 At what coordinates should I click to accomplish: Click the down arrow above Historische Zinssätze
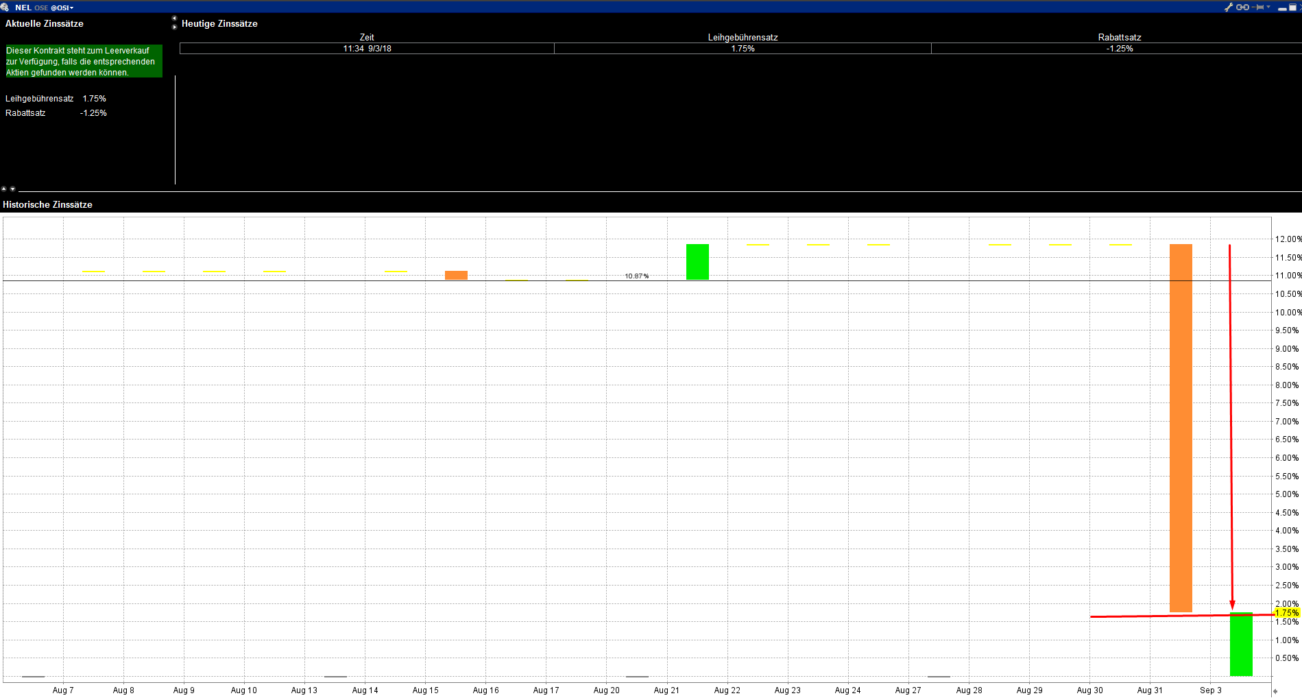[x=12, y=189]
